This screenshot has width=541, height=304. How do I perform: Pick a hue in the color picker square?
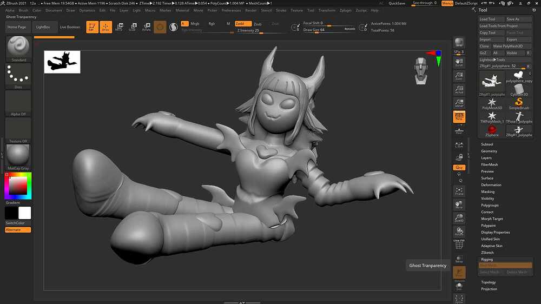18,186
